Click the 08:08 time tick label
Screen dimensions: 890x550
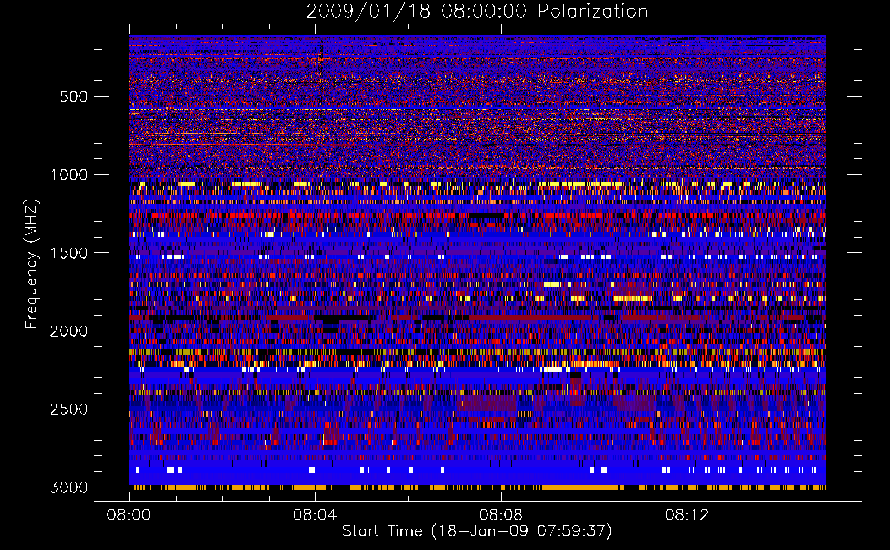point(501,515)
